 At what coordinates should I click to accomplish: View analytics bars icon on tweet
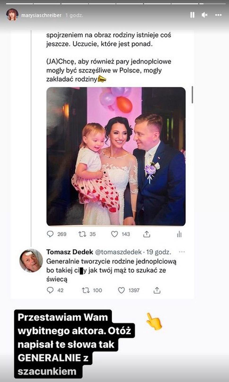coord(179,234)
